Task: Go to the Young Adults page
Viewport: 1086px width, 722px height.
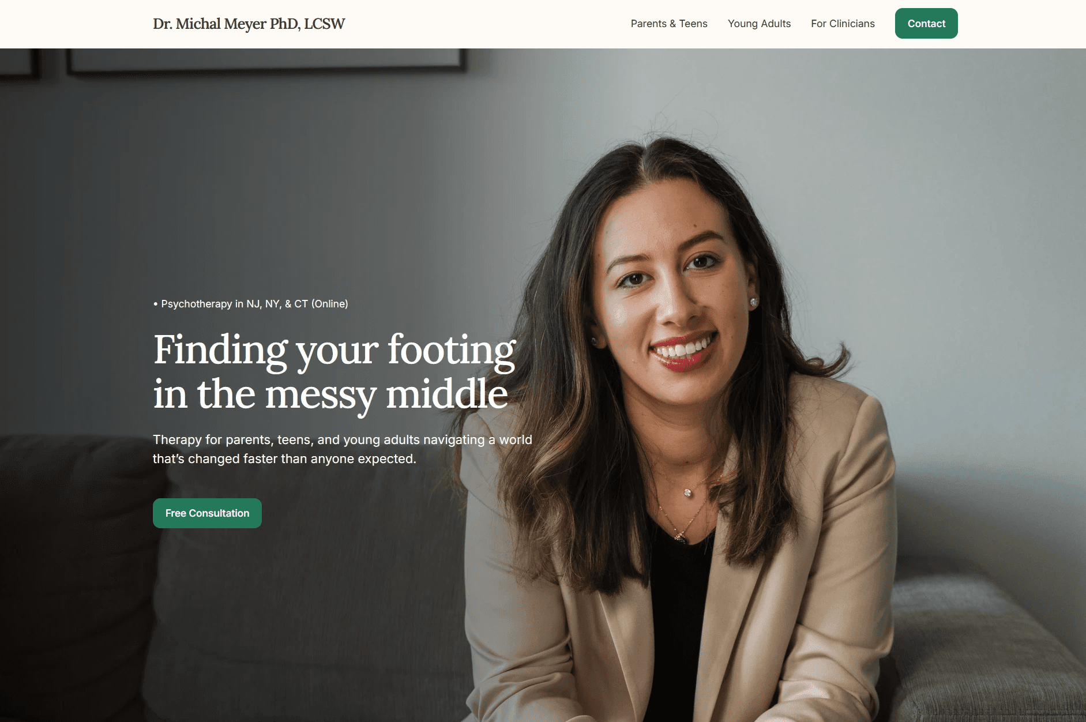Action: coord(759,24)
